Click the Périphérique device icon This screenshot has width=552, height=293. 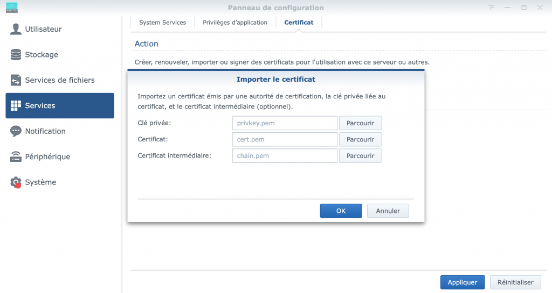[16, 157]
